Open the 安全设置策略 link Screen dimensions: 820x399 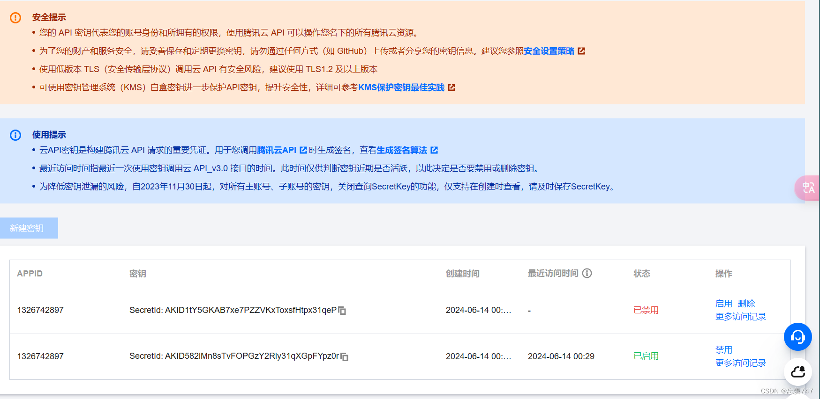pos(549,51)
